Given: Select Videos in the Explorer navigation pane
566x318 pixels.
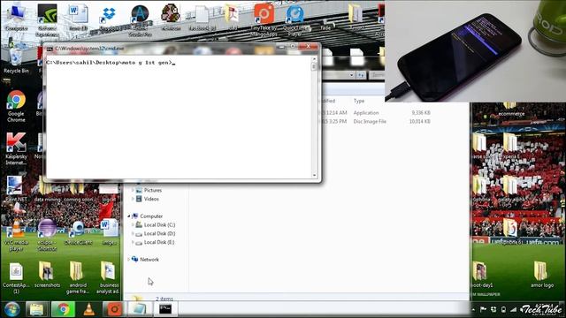Looking at the screenshot, I should (151, 199).
